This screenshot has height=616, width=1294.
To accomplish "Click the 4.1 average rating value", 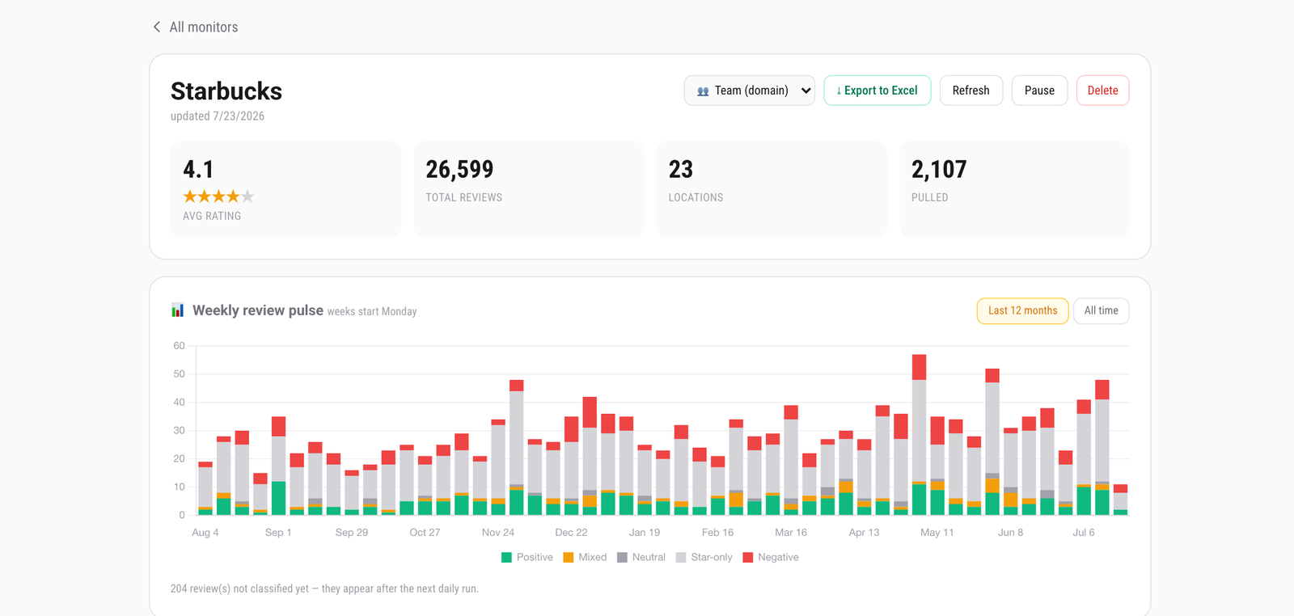I will (x=198, y=169).
